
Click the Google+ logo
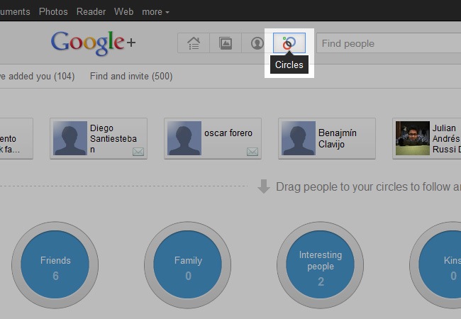93,43
